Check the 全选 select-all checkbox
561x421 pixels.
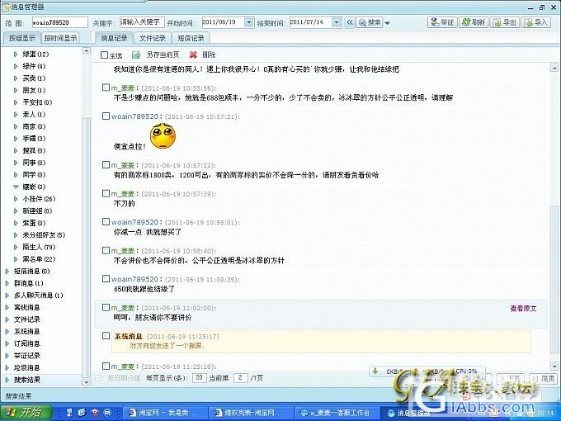(x=105, y=55)
